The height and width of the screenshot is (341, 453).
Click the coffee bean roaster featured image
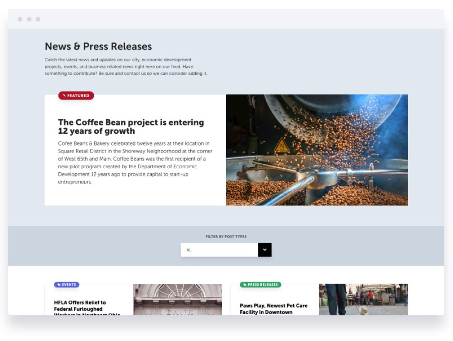click(x=317, y=150)
